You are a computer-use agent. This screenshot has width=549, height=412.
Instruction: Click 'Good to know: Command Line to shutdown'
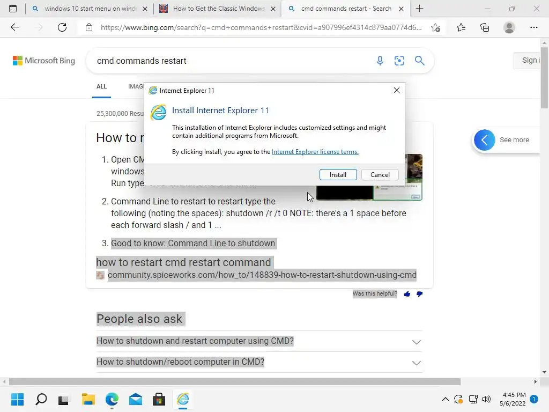(193, 243)
